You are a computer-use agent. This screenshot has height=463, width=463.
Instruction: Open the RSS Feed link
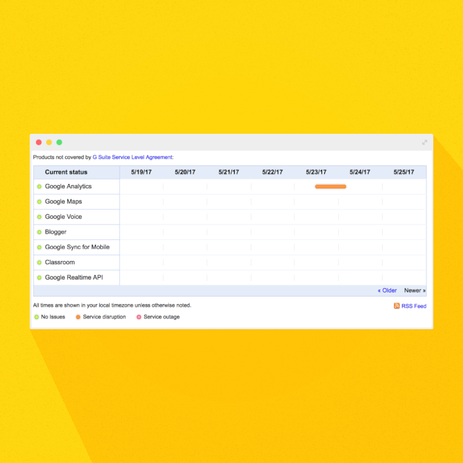pos(413,306)
